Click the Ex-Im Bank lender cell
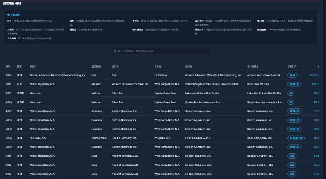 click(x=161, y=75)
